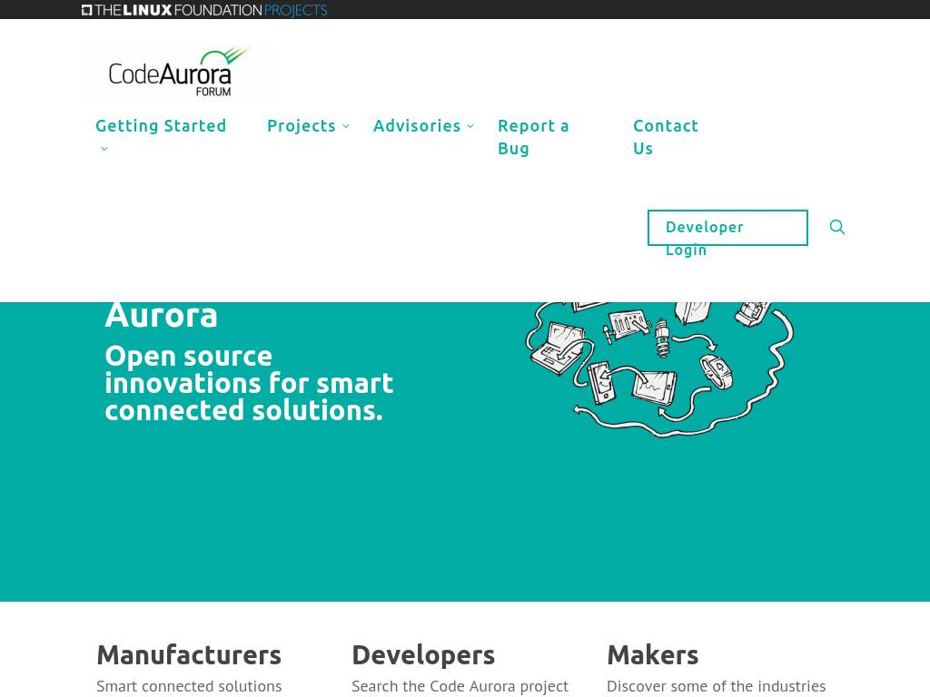Click the connected devices illustration

(659, 370)
